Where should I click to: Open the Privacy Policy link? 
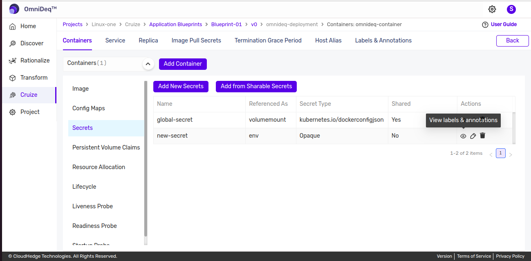510,256
